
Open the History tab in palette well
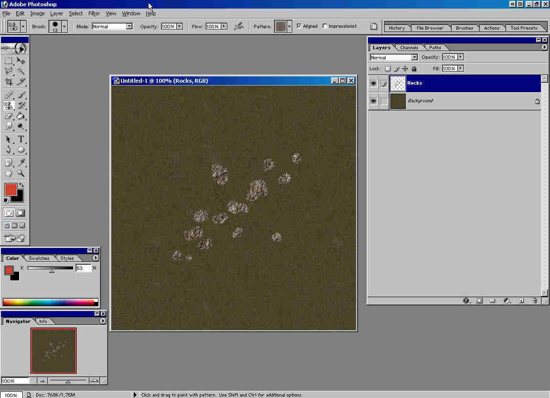(397, 28)
